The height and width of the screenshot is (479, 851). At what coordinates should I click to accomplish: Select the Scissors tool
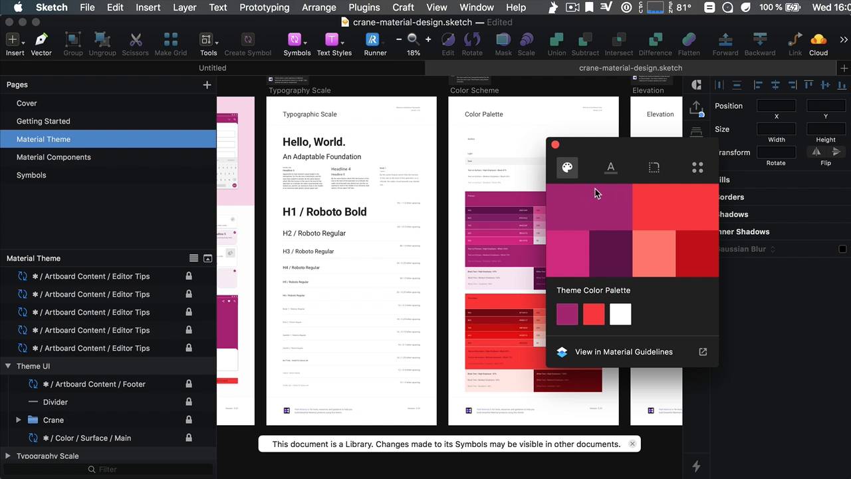[x=136, y=40]
